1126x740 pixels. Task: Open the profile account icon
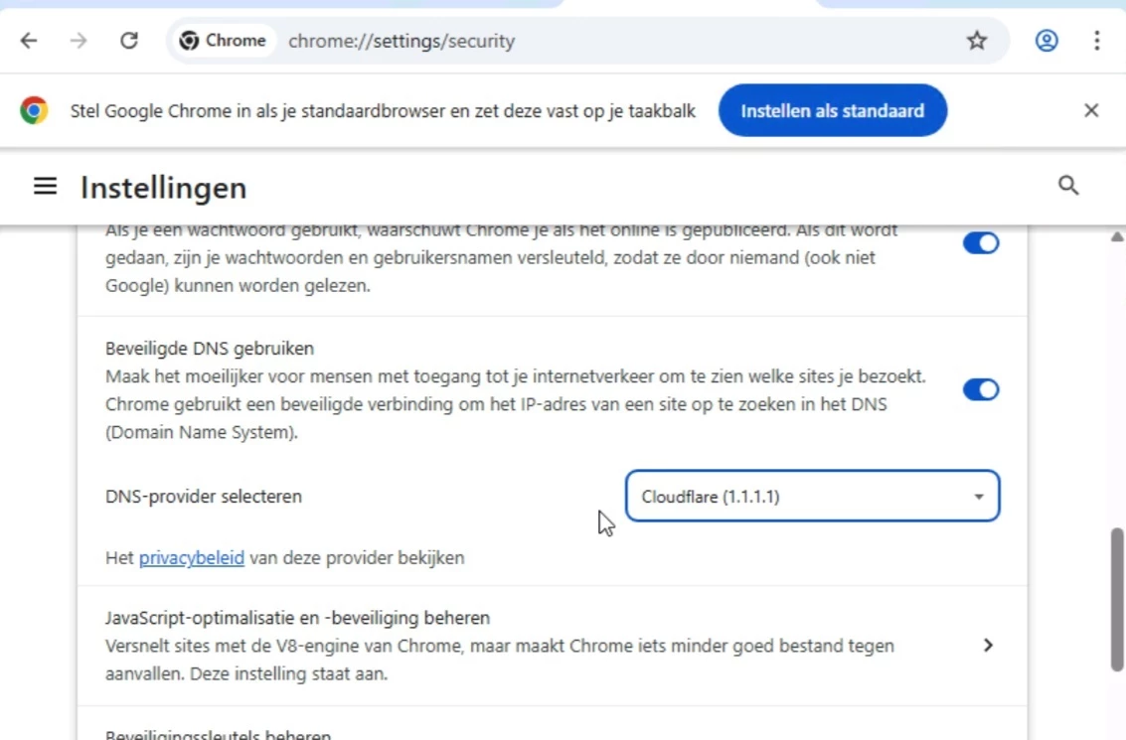1046,41
